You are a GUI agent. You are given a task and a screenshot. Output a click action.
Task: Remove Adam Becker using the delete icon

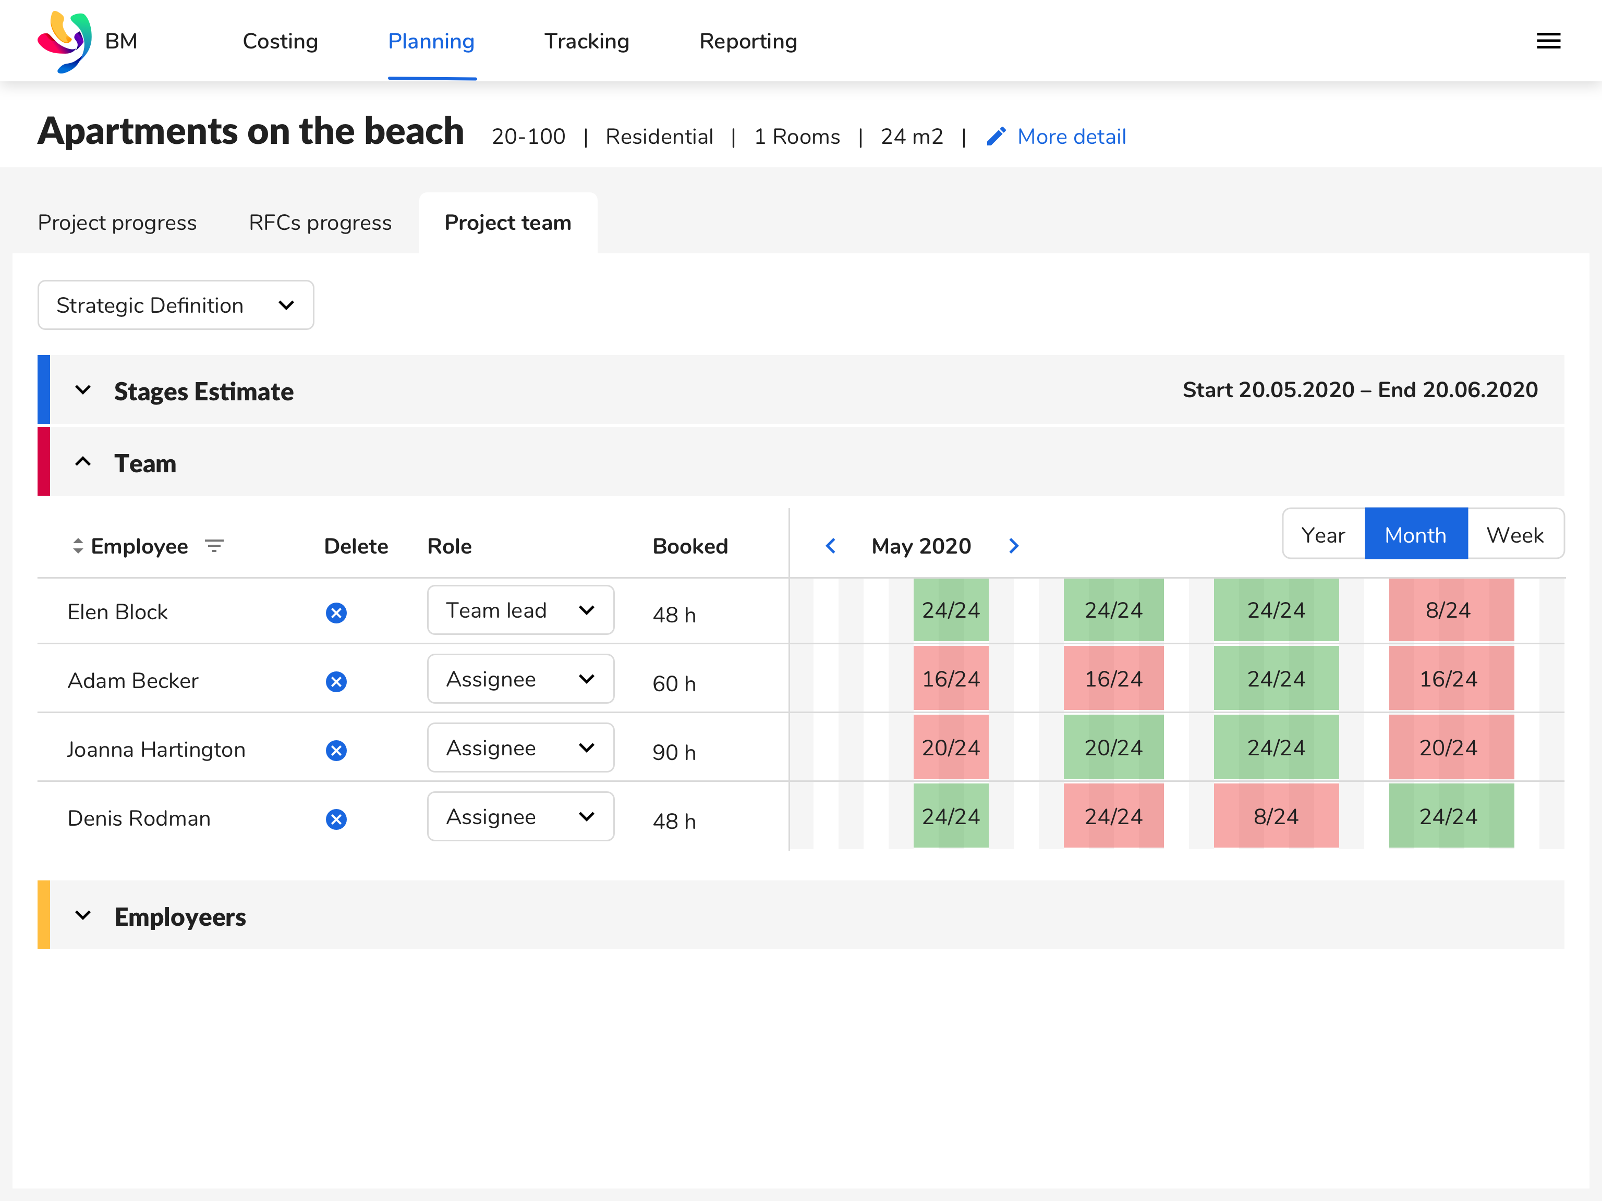click(x=336, y=681)
